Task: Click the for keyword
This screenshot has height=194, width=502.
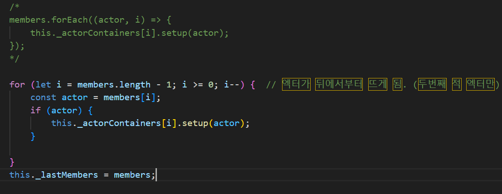Action: (x=17, y=84)
